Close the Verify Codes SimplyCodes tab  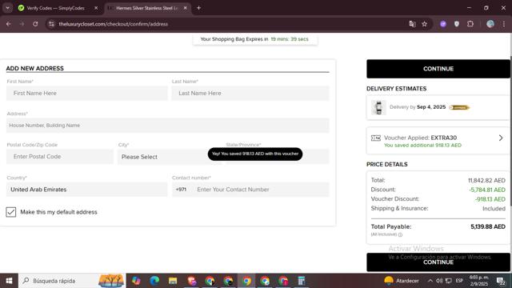click(x=96, y=8)
